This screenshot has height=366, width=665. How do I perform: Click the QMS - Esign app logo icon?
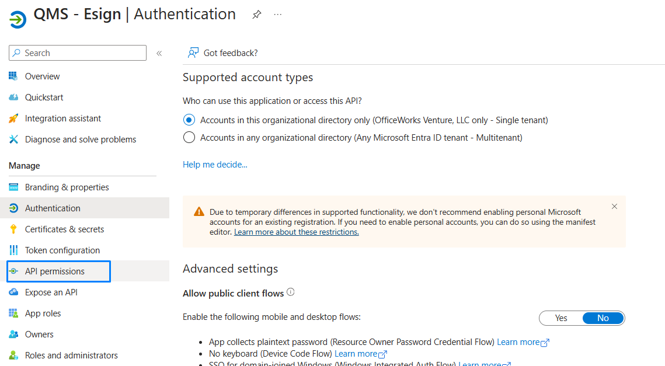[x=18, y=19]
